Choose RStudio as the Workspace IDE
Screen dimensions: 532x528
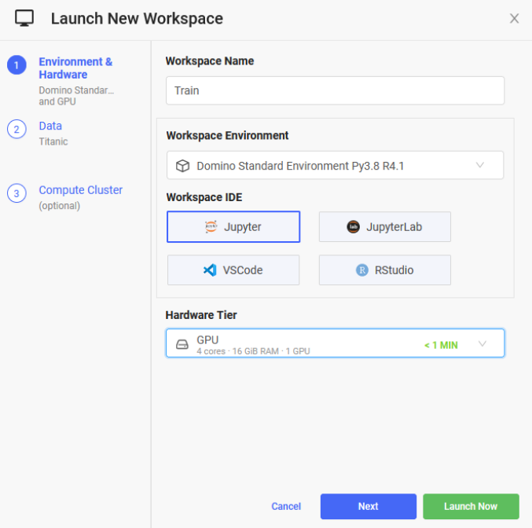[x=385, y=270]
